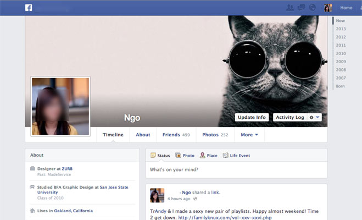
Task: Open the ZURB workplace link
Action: [67, 169]
